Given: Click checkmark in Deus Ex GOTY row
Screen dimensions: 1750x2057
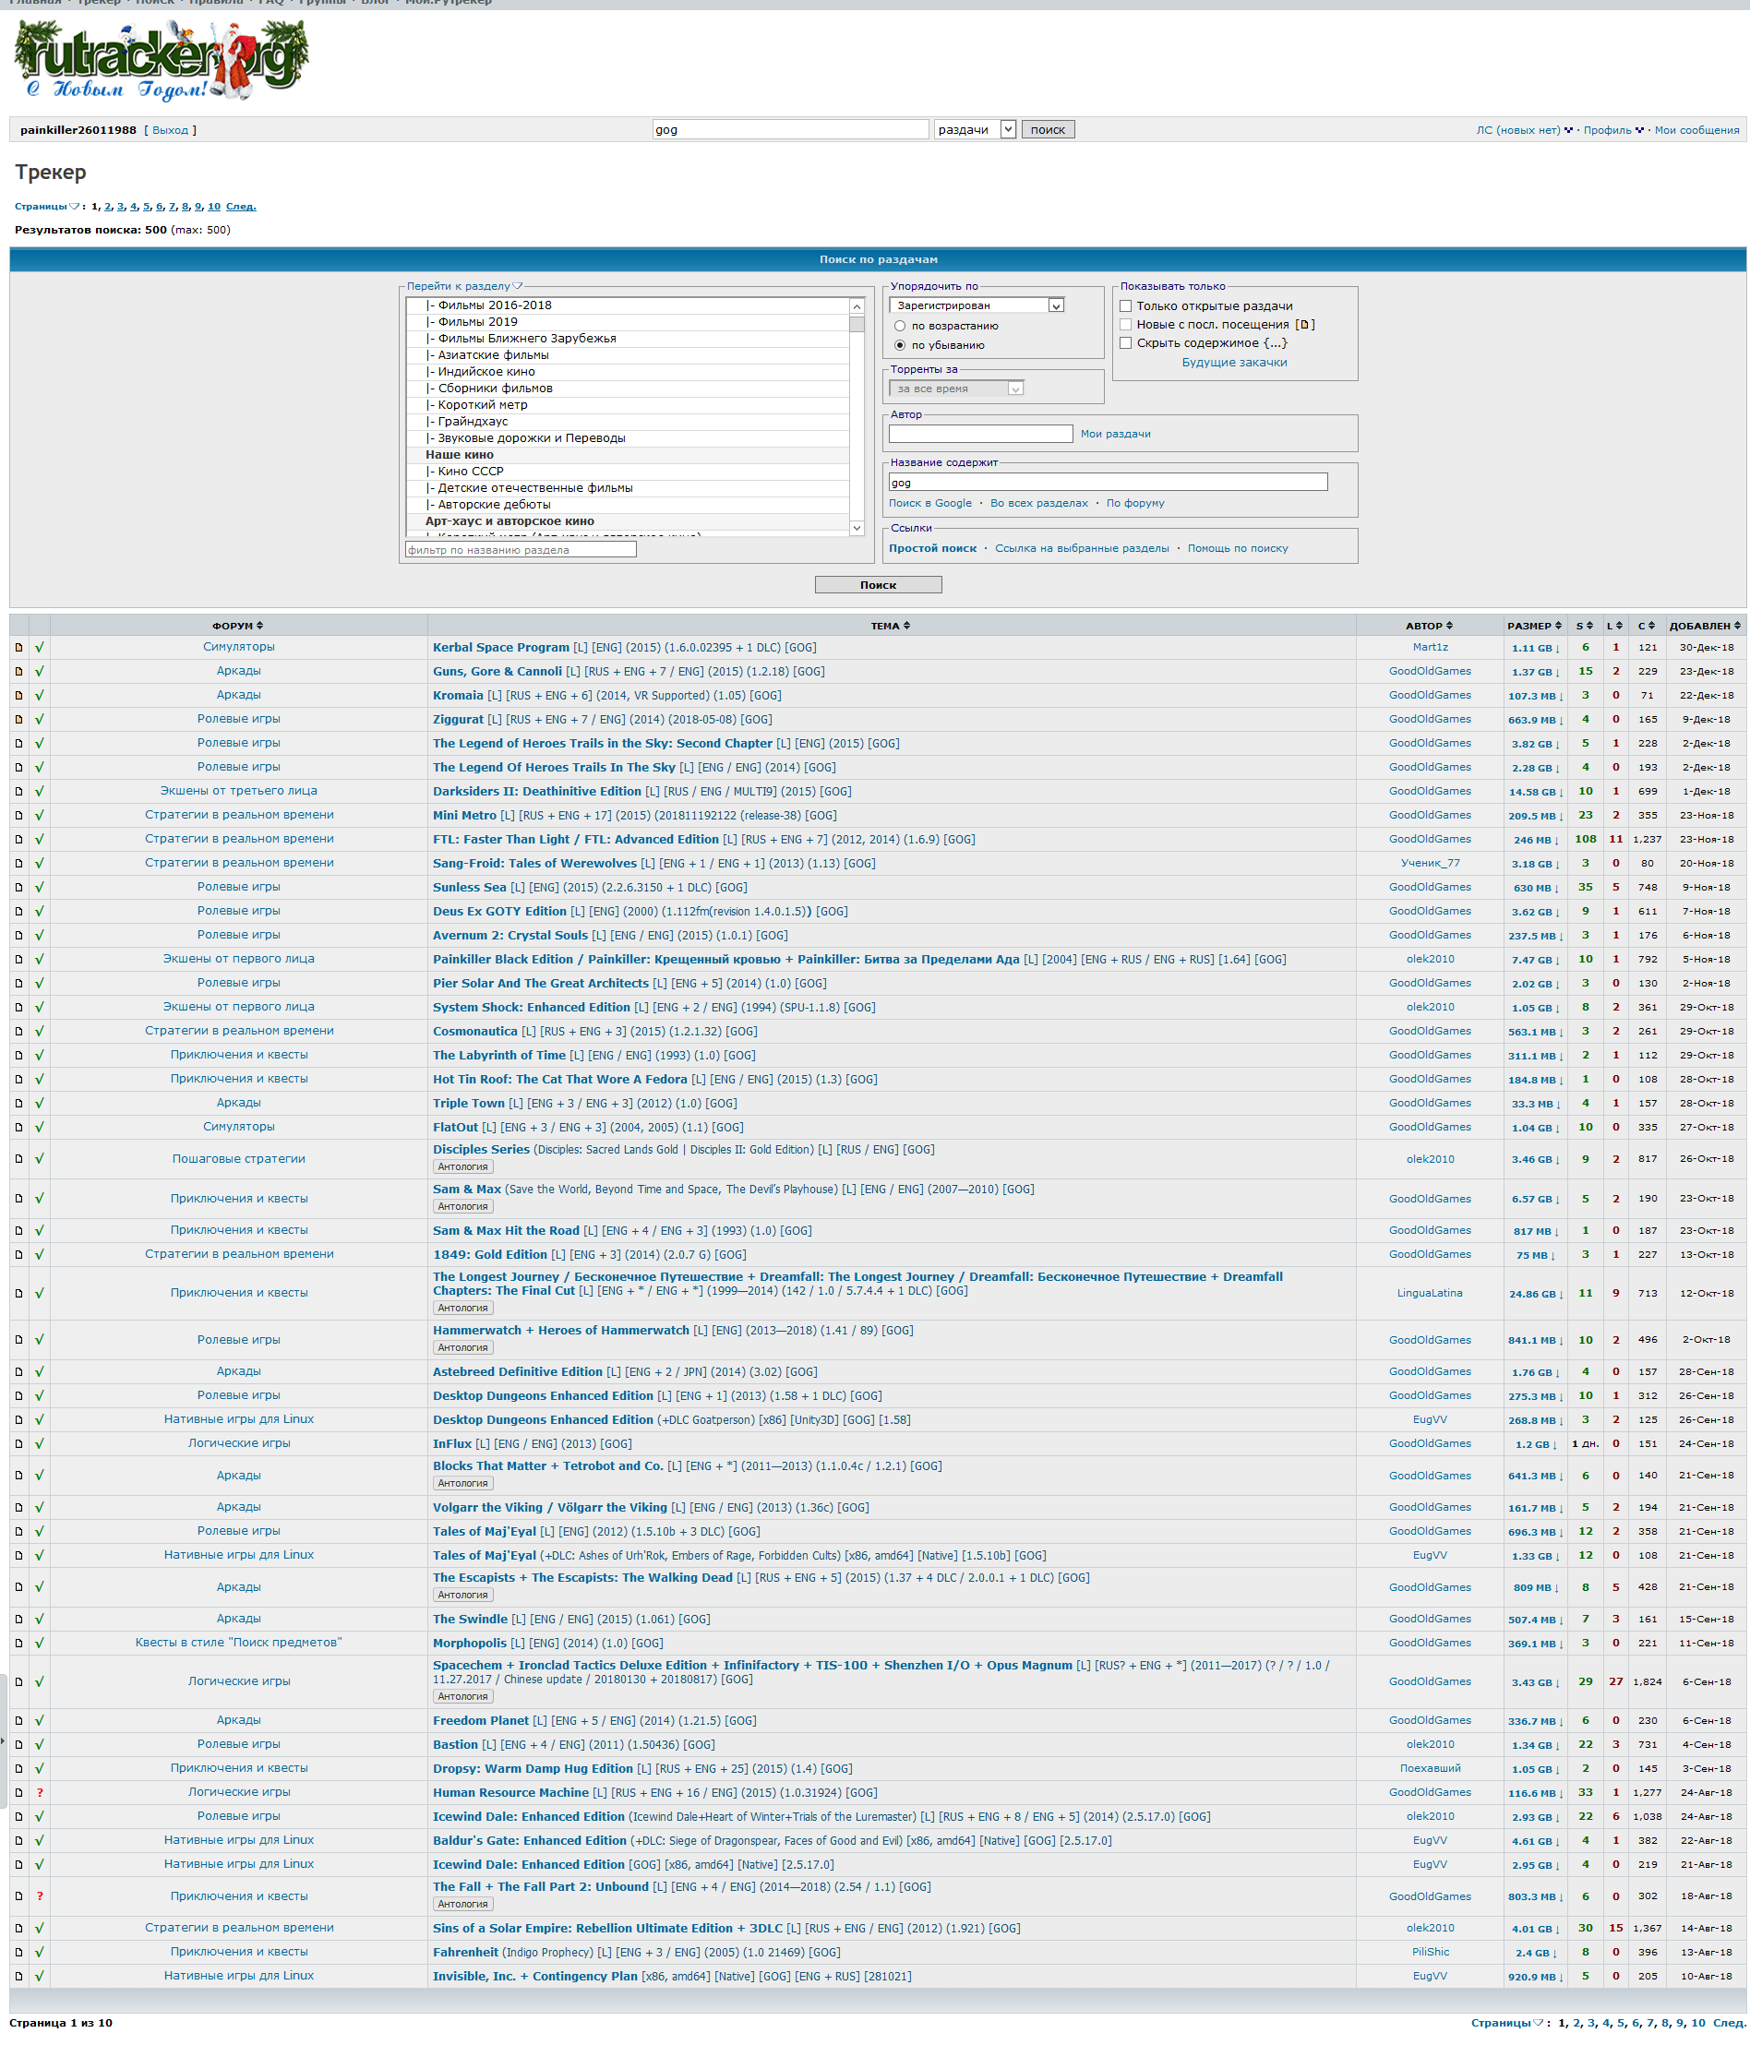Looking at the screenshot, I should point(40,912).
